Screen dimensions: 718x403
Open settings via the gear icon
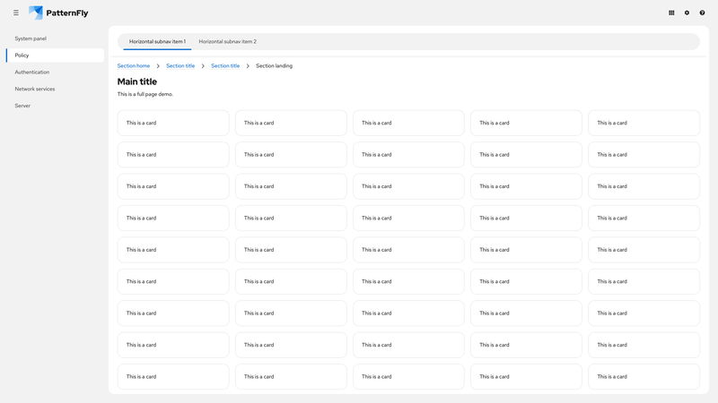(687, 13)
